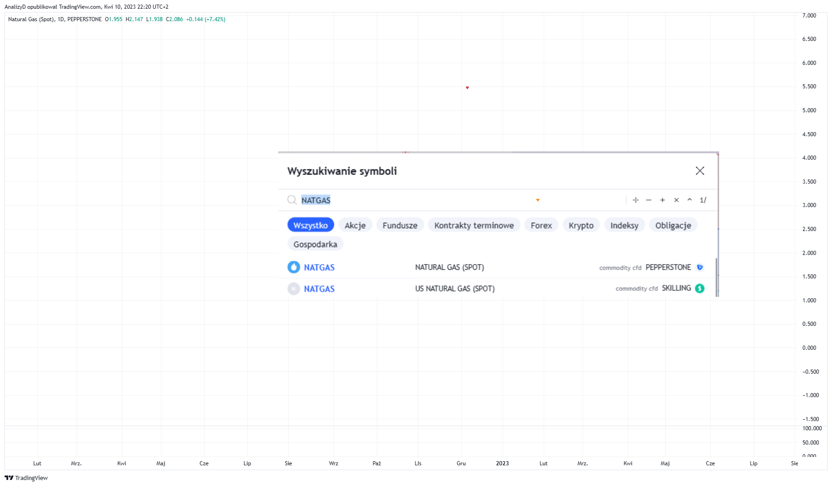Image resolution: width=832 pixels, height=486 pixels.
Task: Switch to the Krypto filter
Action: tap(581, 225)
